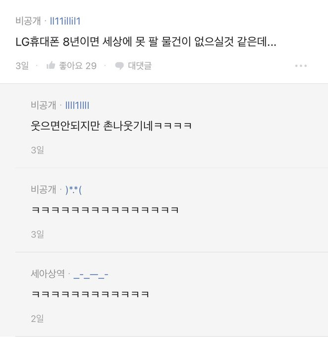Click 3일 timestamp under the 웃으면안되지만 reply
The height and width of the screenshot is (337, 328).
pos(37,150)
